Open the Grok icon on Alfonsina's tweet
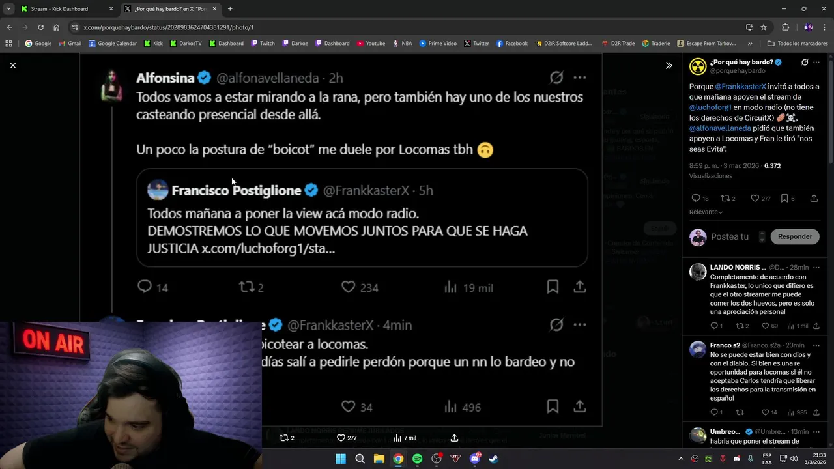Image resolution: width=834 pixels, height=469 pixels. 556,78
